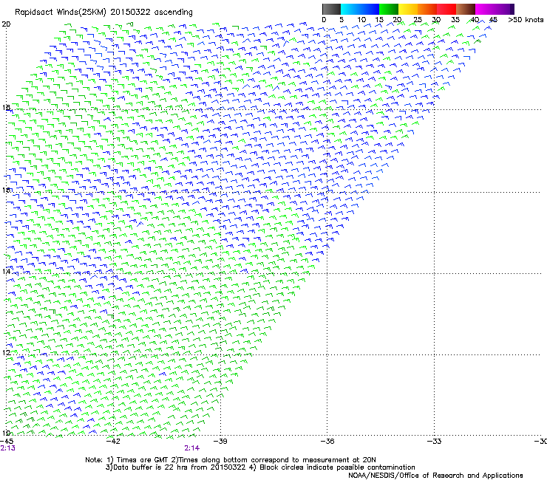Click the latitude label '18' on left axis

(x=6, y=107)
